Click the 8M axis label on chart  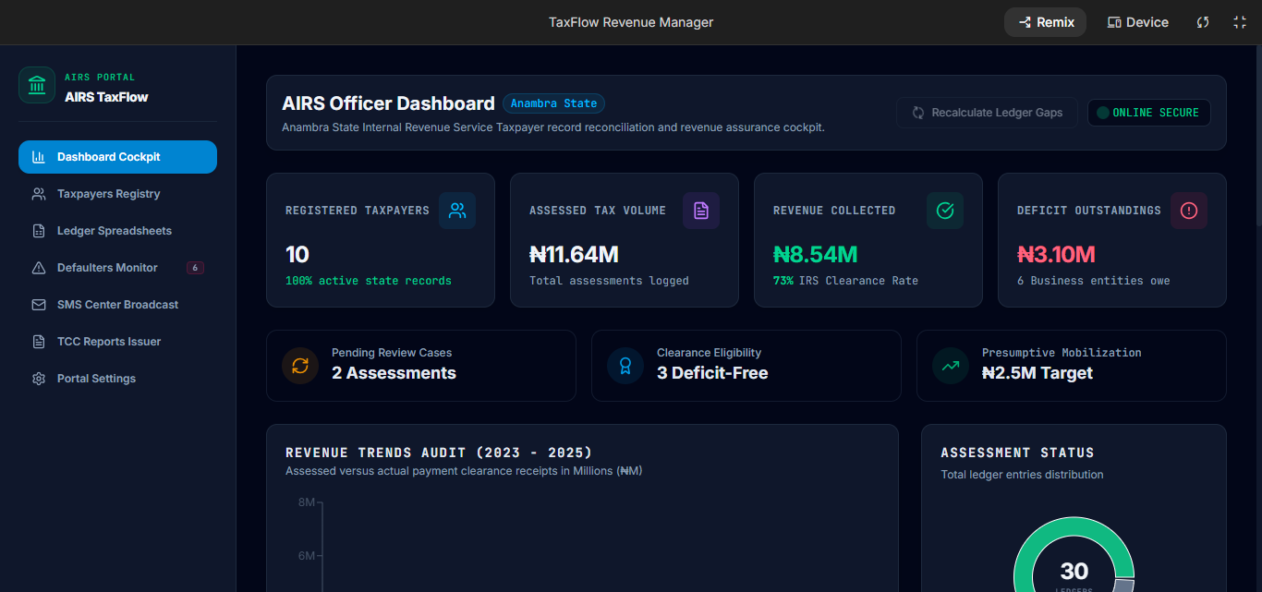[307, 502]
